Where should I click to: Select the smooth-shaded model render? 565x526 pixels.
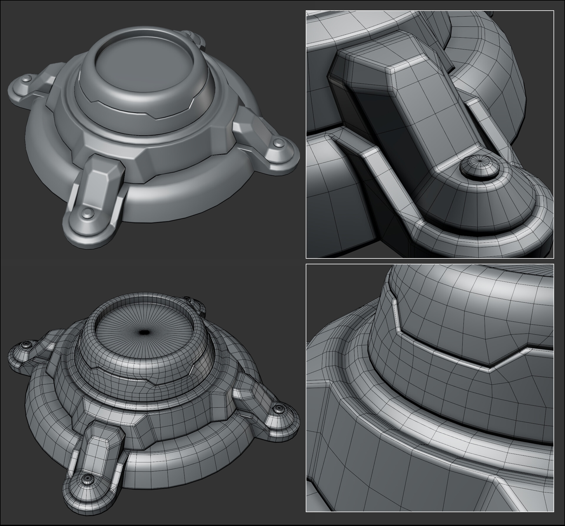point(153,138)
